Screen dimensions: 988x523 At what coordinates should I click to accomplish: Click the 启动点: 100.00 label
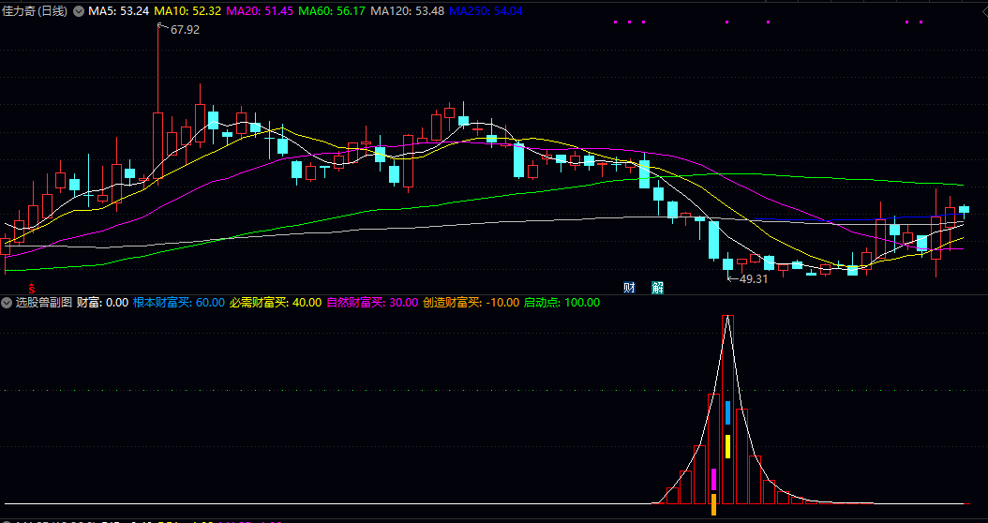(x=562, y=303)
